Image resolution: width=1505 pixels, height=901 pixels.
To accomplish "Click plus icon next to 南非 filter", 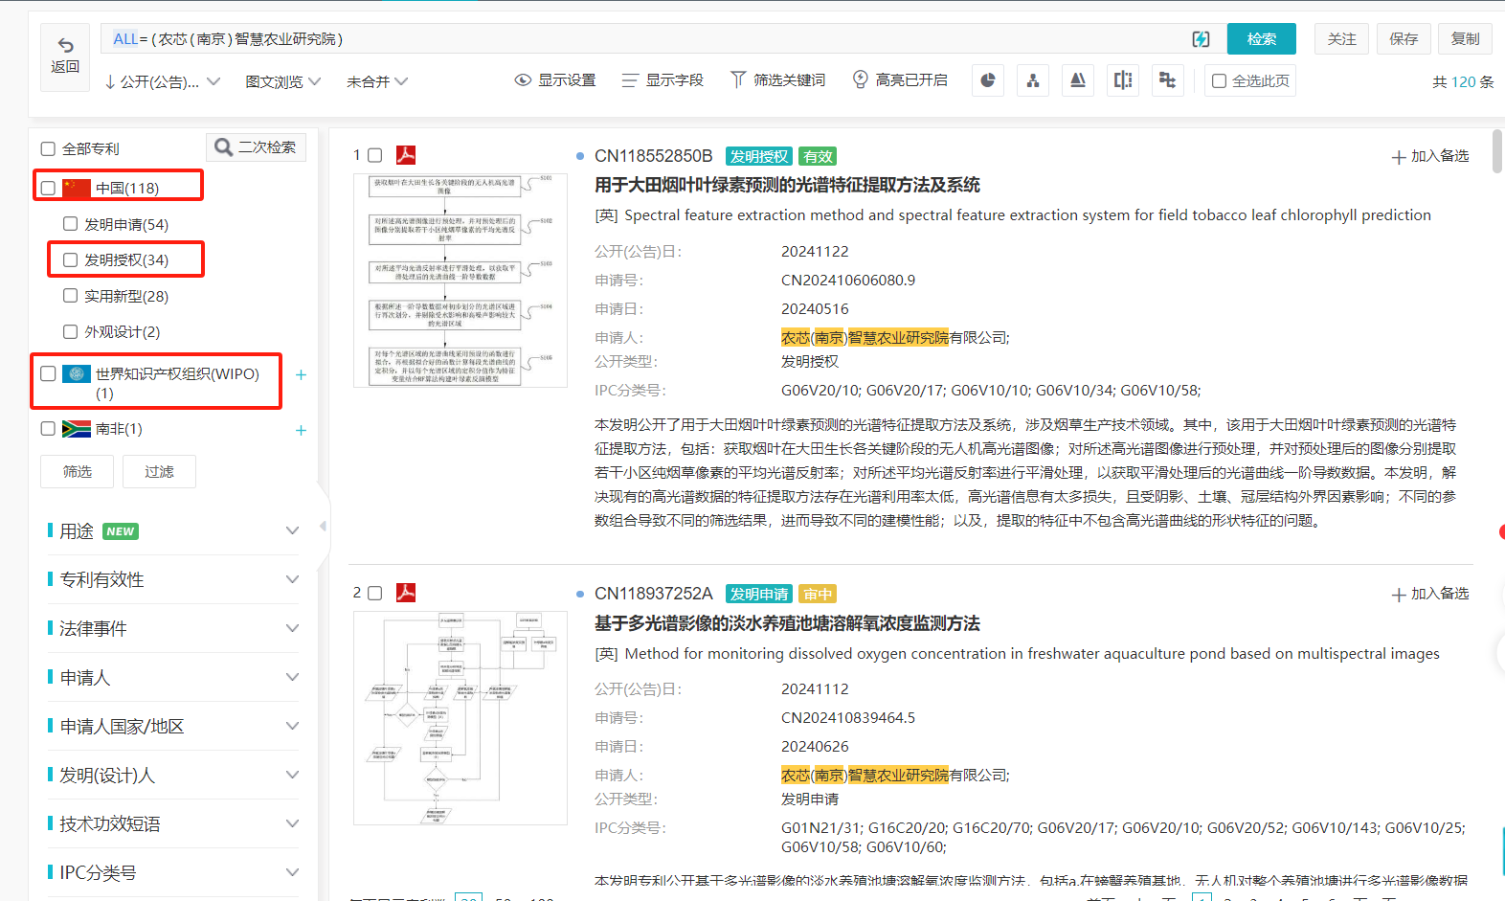I will point(301,430).
